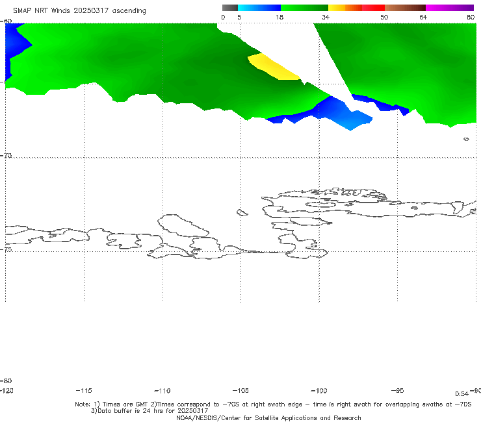Pick the cyan-to-blue segment of the color bar

click(259, 8)
